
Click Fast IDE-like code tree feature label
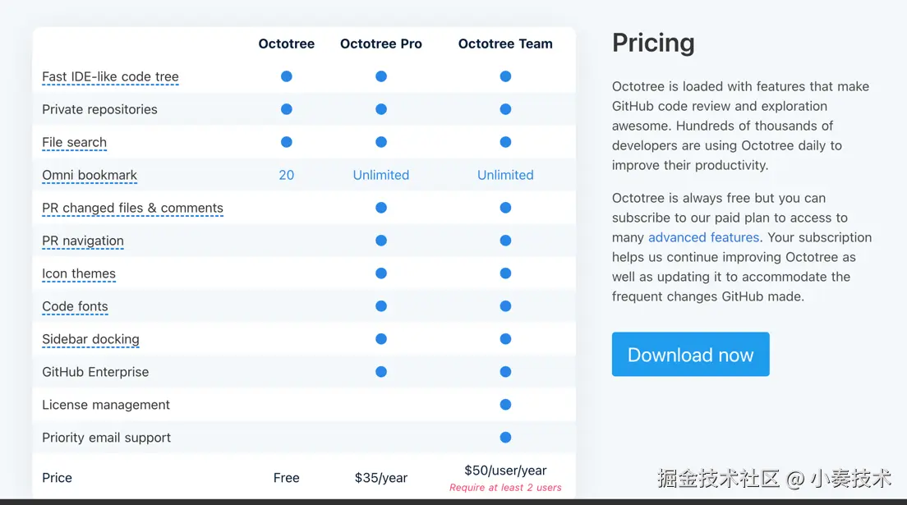tap(110, 76)
